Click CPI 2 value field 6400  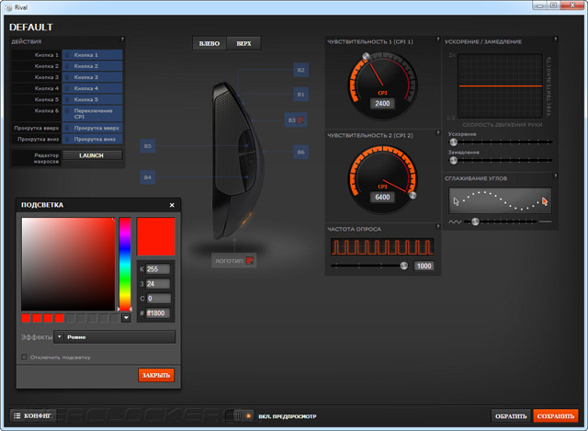pos(382,197)
